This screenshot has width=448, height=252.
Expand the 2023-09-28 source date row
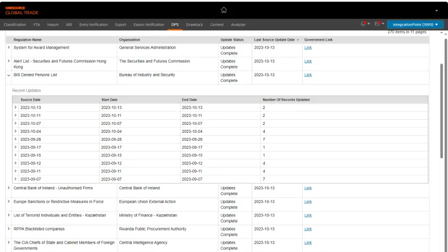(x=16, y=139)
